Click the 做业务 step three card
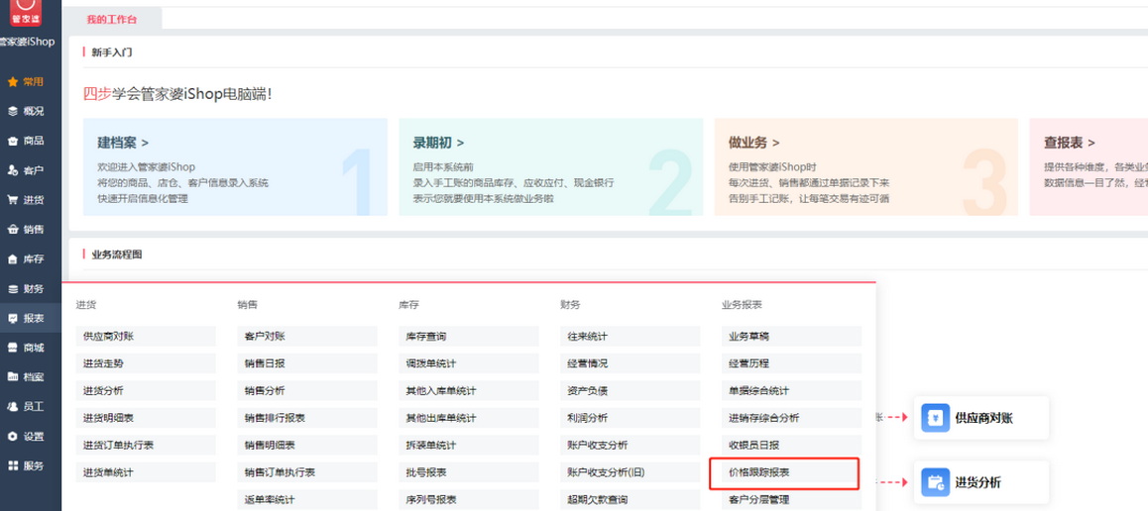1148x511 pixels. [865, 167]
